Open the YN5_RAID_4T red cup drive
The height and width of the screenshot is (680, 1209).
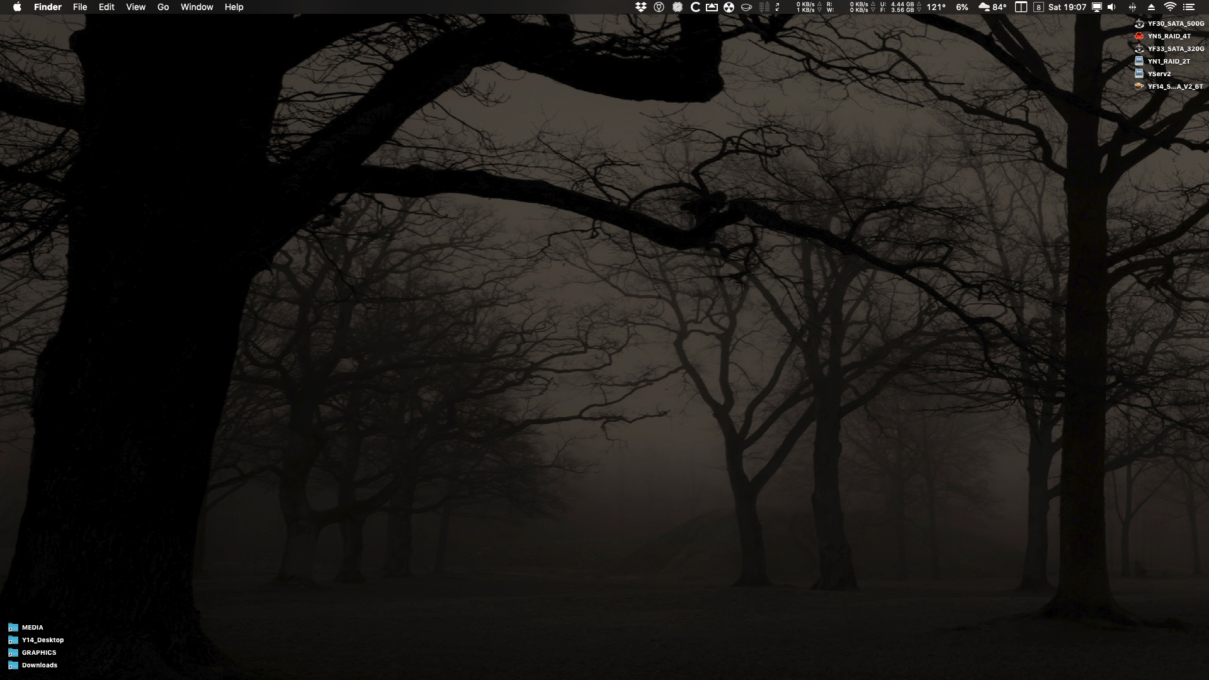click(1139, 36)
